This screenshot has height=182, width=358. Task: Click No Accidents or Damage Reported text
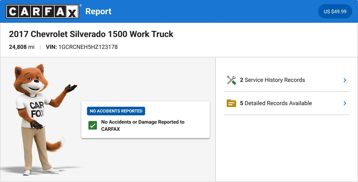pyautogui.click(x=143, y=125)
